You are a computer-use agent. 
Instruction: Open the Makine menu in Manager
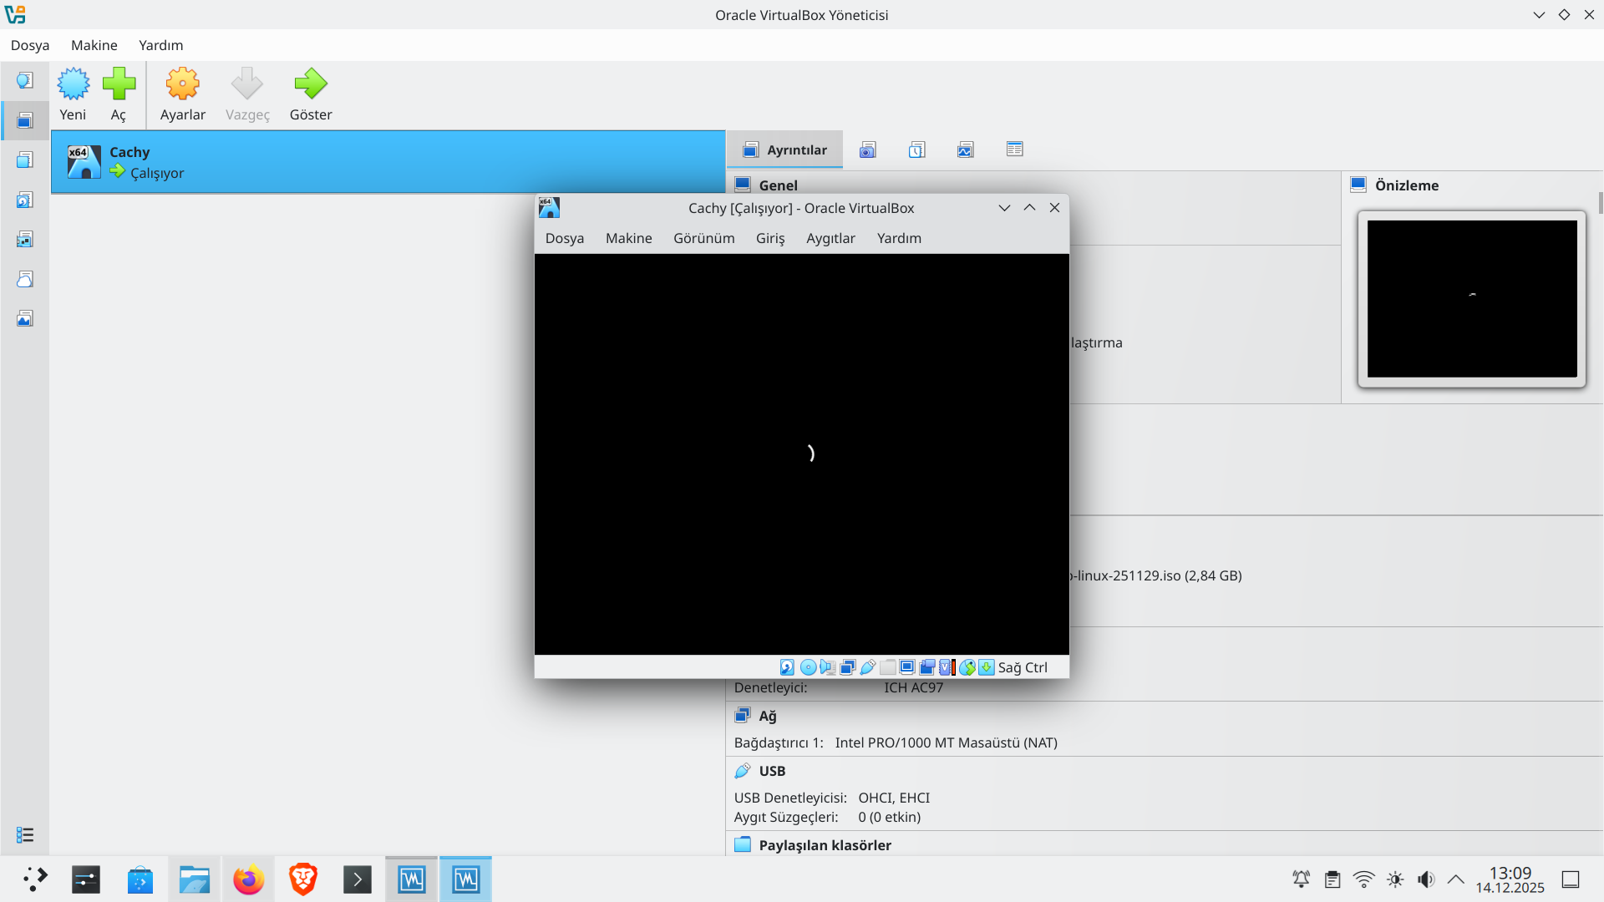pyautogui.click(x=94, y=45)
